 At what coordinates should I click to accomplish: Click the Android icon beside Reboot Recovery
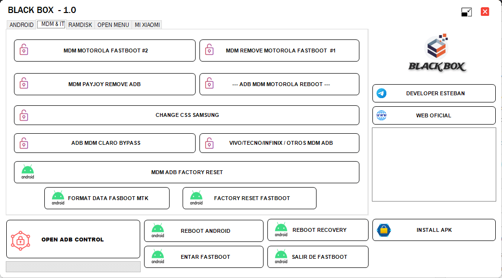[x=281, y=230]
